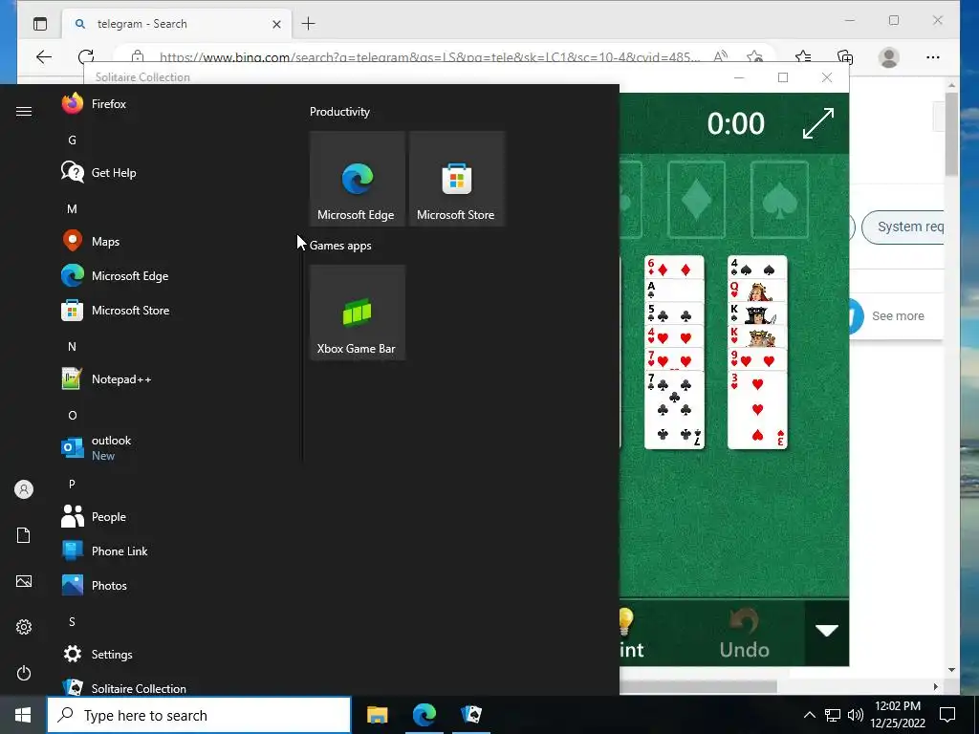Open Edge Settings and more menu
Screen dimensions: 979x734
coord(933,56)
